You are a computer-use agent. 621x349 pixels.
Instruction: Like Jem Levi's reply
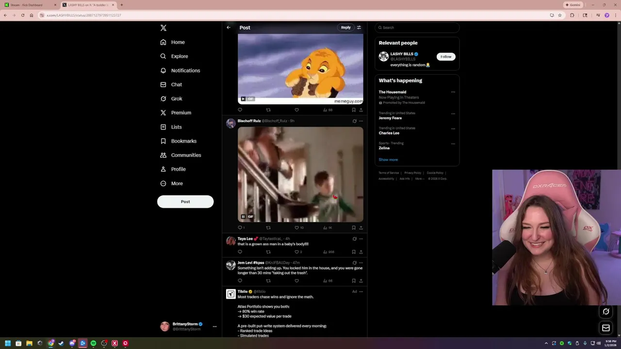click(296, 281)
